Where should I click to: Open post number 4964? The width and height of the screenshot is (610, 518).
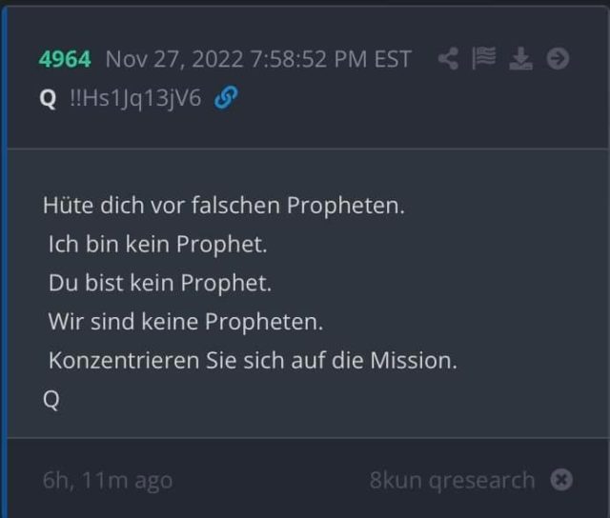(x=65, y=59)
